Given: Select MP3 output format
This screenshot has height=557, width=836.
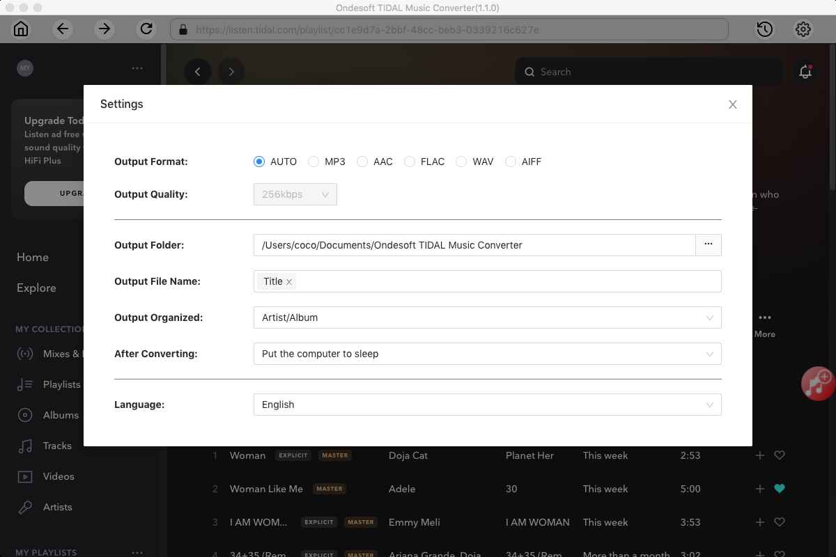Looking at the screenshot, I should click(x=313, y=162).
